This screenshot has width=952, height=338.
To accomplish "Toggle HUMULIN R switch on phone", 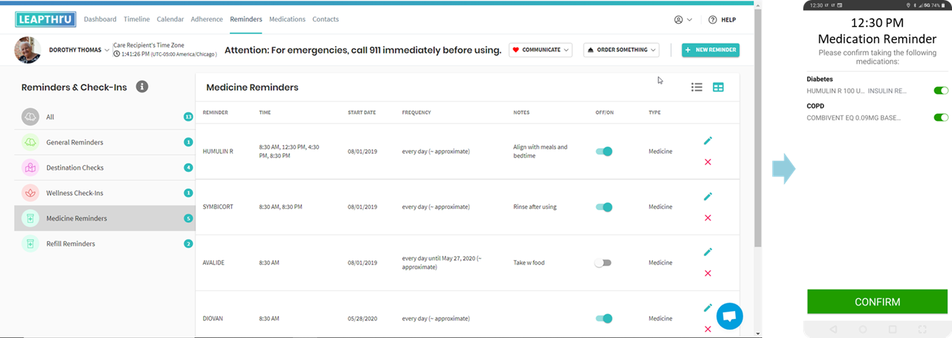I will pos(941,91).
